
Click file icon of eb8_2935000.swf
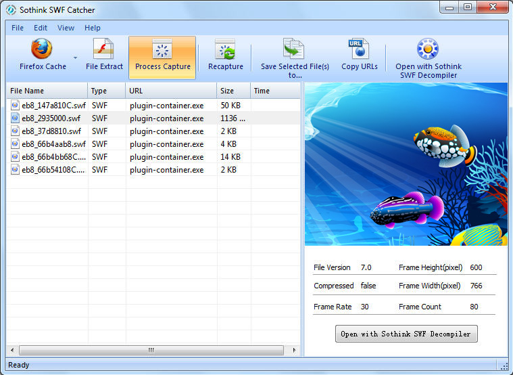[15, 118]
